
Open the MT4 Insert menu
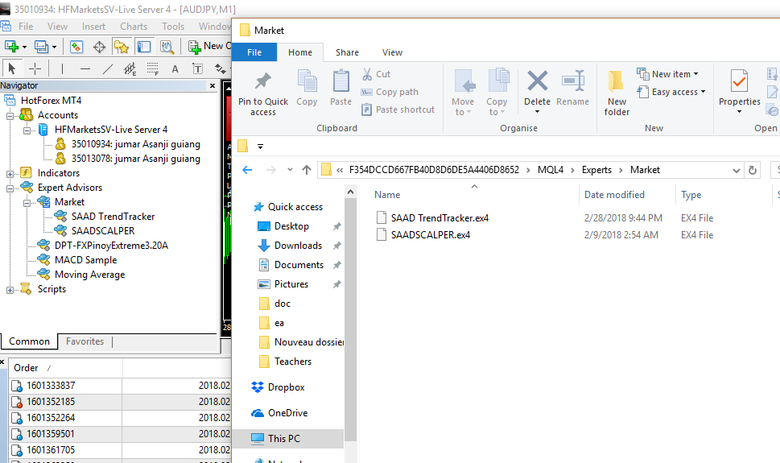point(93,27)
